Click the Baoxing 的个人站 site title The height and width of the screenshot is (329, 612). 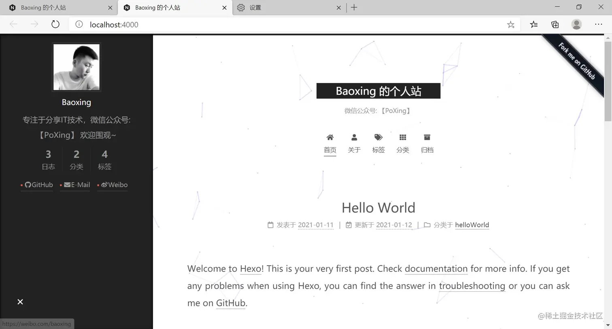tap(378, 91)
